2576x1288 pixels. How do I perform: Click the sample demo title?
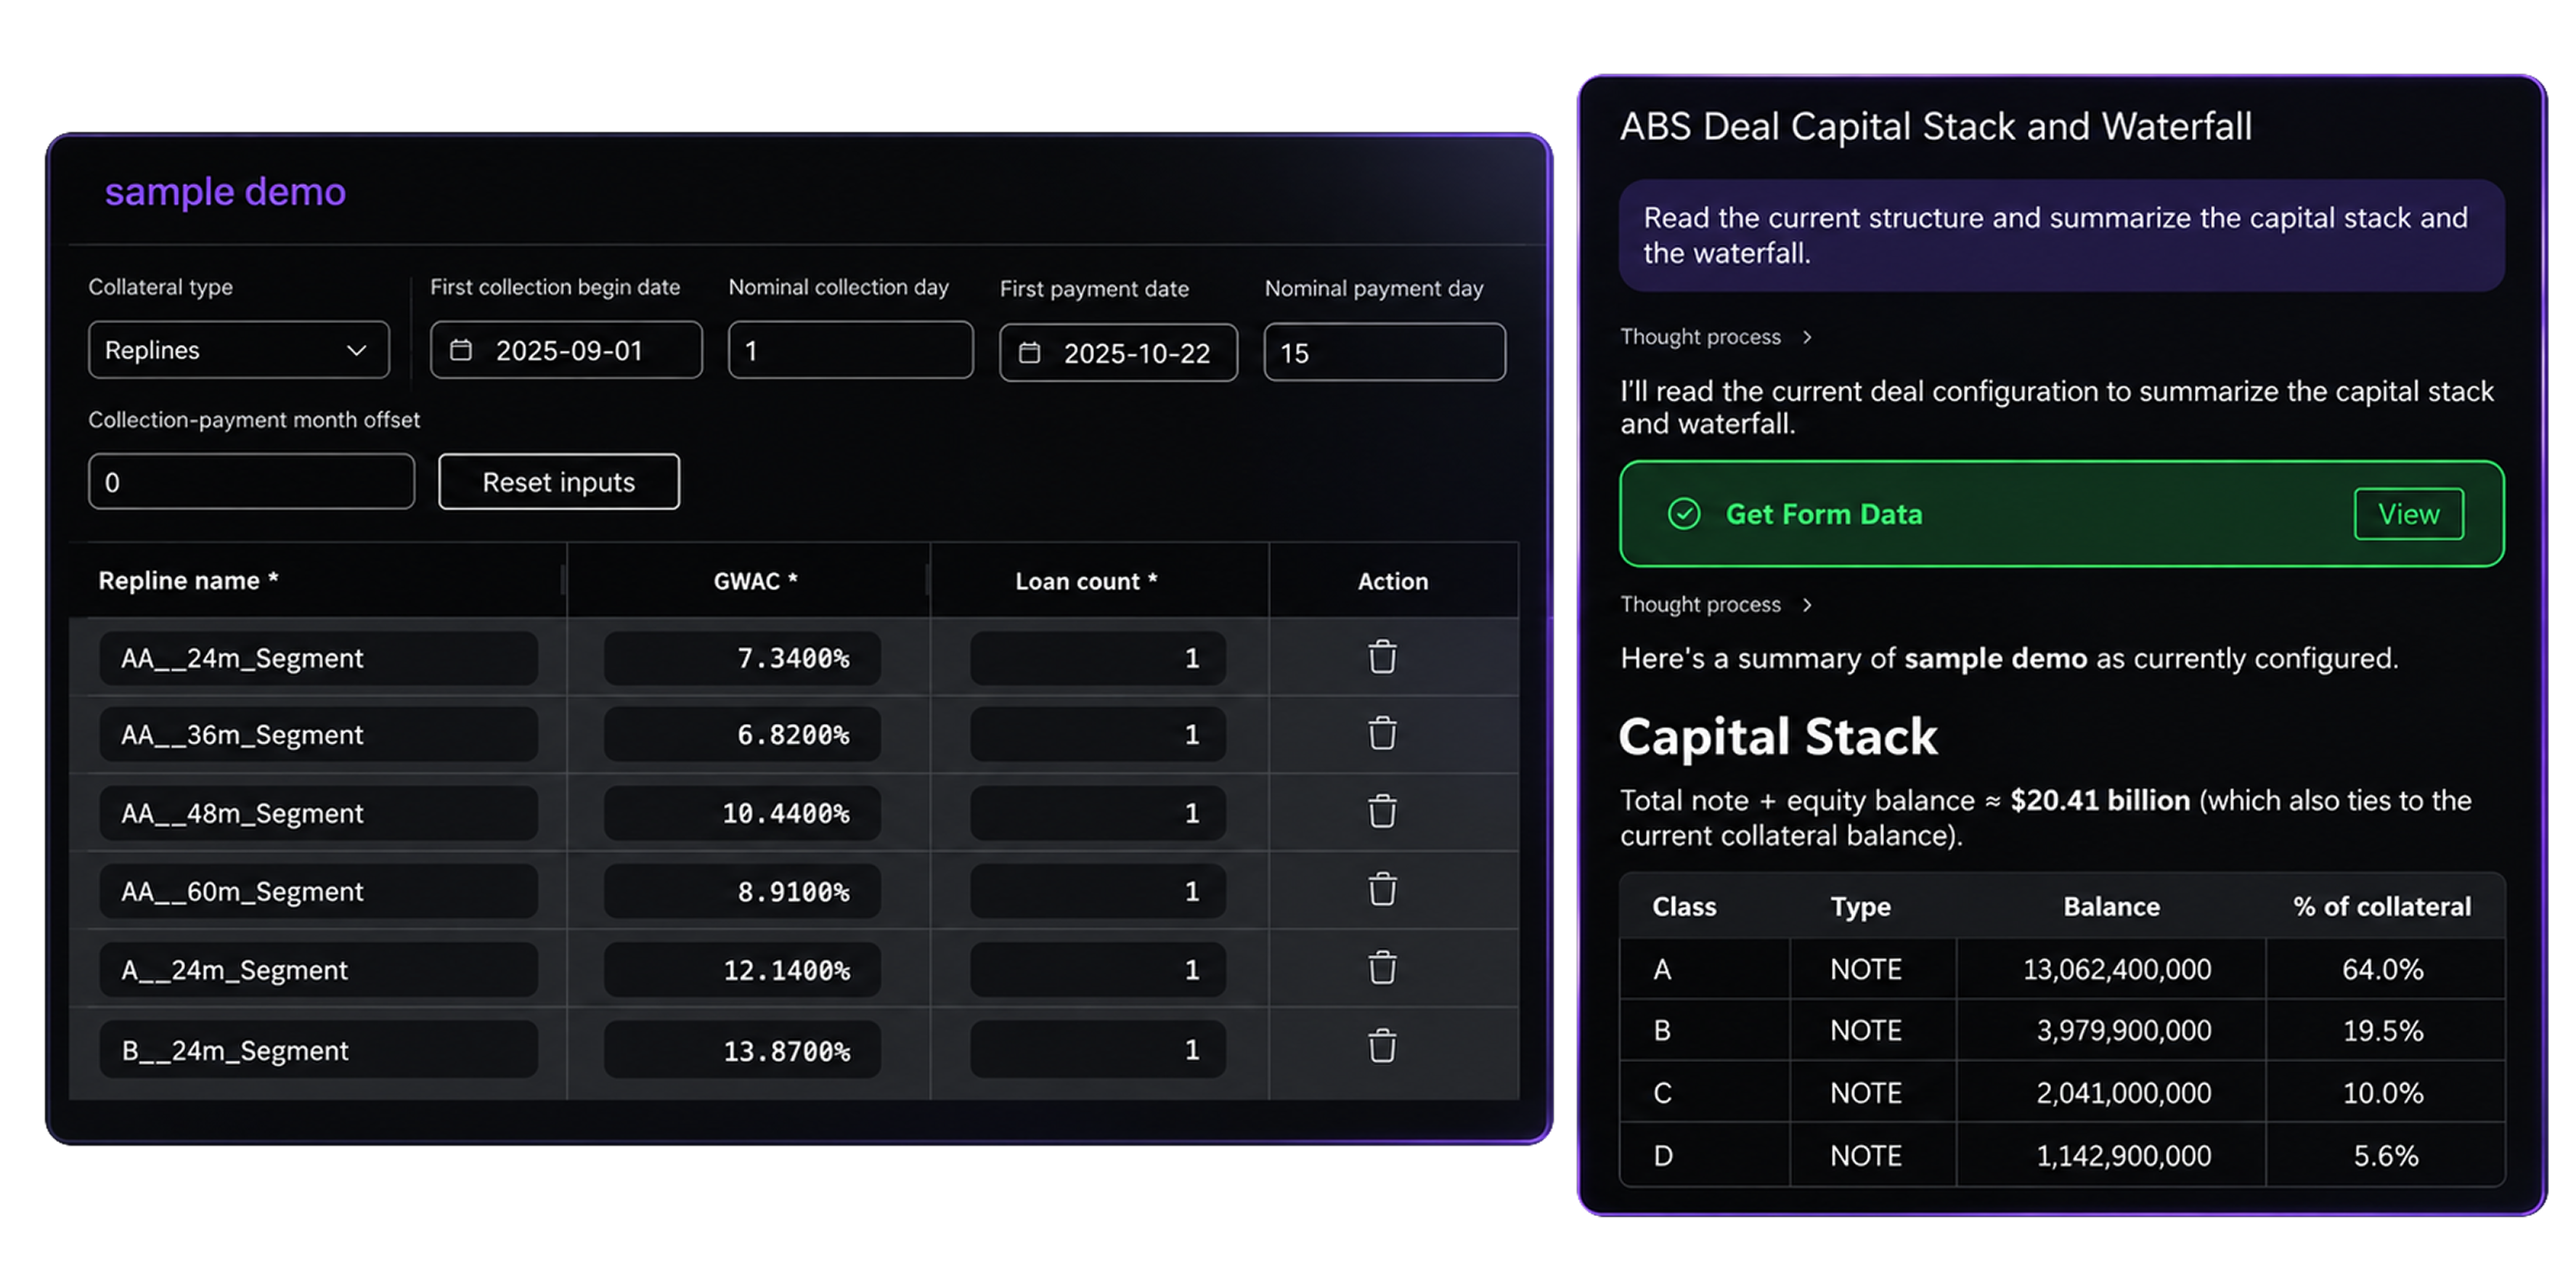[225, 191]
